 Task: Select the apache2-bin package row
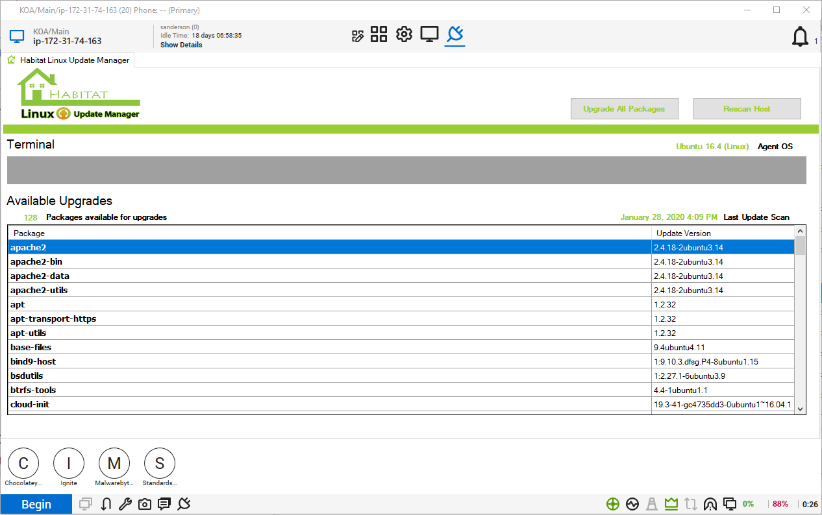[x=401, y=261]
